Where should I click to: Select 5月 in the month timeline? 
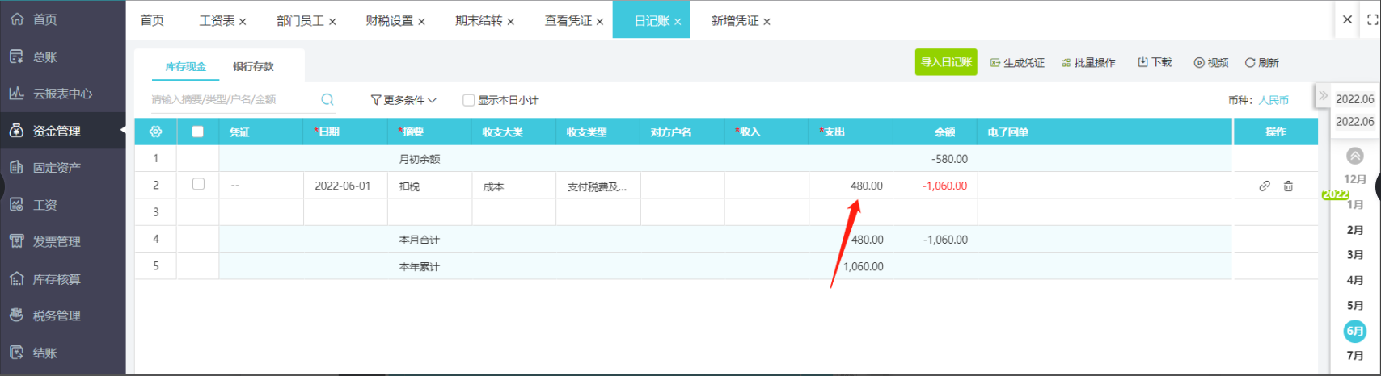click(x=1355, y=306)
